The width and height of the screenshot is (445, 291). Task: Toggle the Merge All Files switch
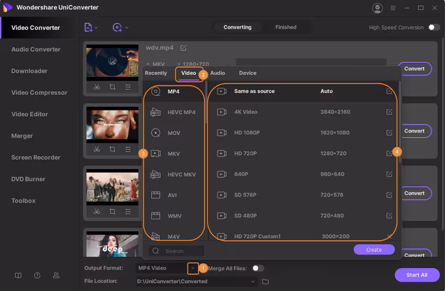(x=258, y=268)
